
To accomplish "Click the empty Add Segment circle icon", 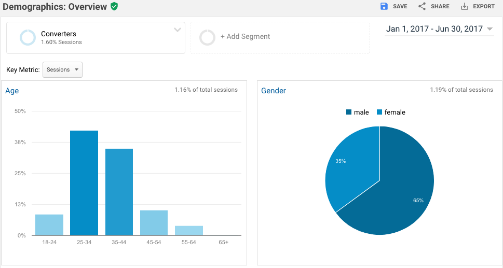I will click(208, 37).
